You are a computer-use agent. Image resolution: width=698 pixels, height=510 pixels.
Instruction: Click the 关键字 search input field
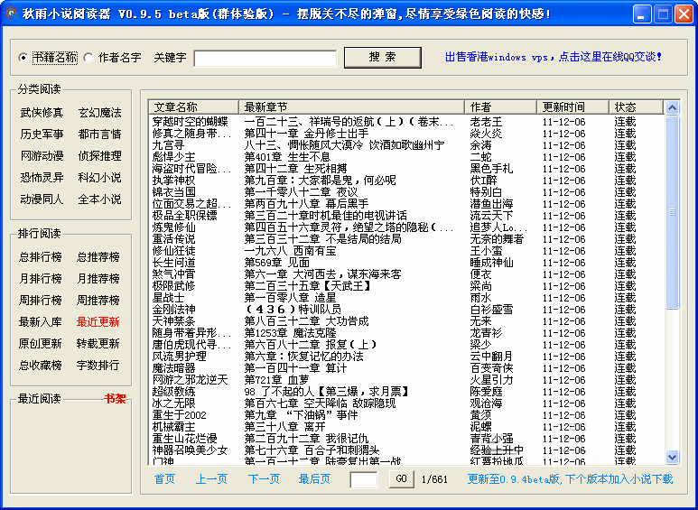tap(265, 59)
